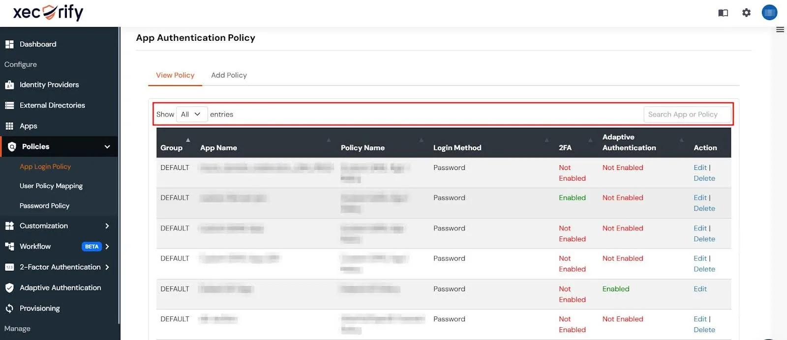Click the Search App or Policy field

click(x=687, y=114)
